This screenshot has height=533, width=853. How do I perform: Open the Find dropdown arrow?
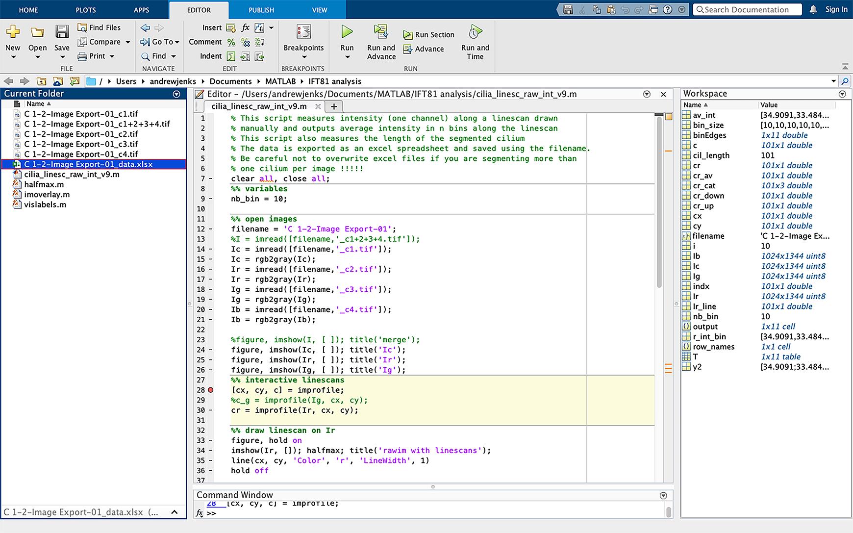pyautogui.click(x=174, y=56)
